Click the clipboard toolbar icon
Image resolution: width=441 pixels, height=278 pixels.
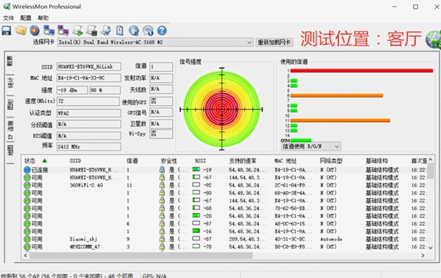[x=119, y=30]
